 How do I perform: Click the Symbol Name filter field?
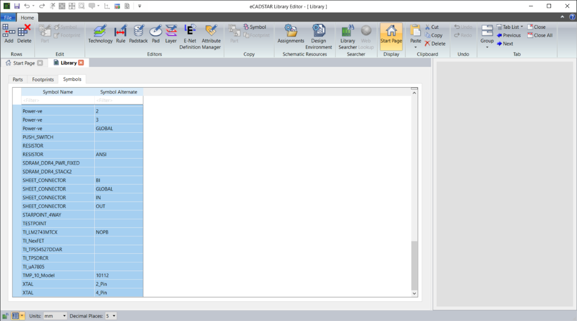coord(58,100)
